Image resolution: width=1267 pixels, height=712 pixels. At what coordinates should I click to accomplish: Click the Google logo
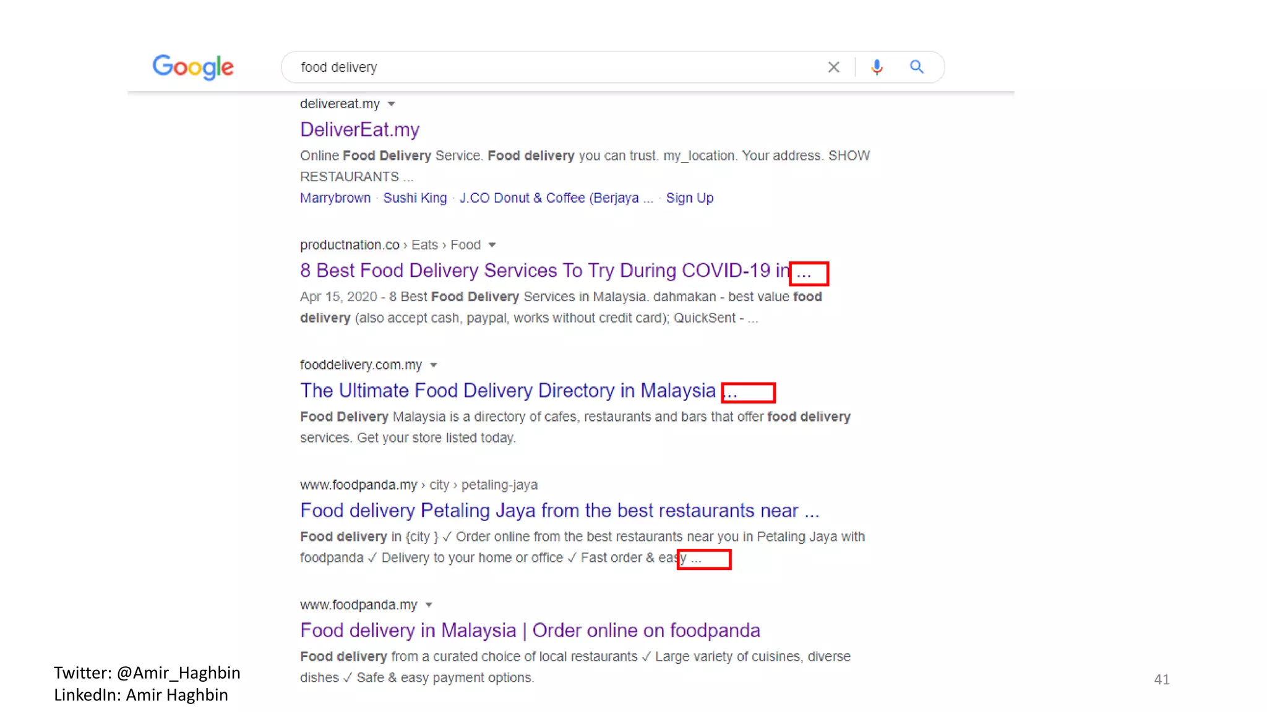(193, 67)
